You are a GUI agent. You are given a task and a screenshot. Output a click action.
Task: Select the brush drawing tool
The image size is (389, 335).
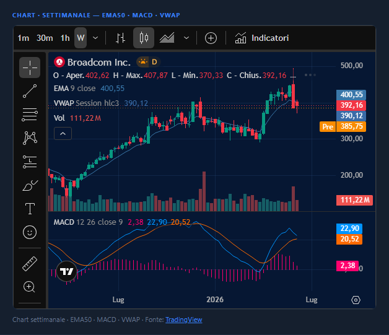(30, 186)
